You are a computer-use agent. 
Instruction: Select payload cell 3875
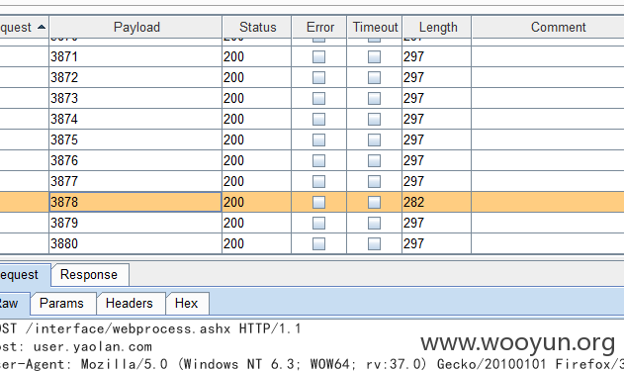tap(135, 139)
